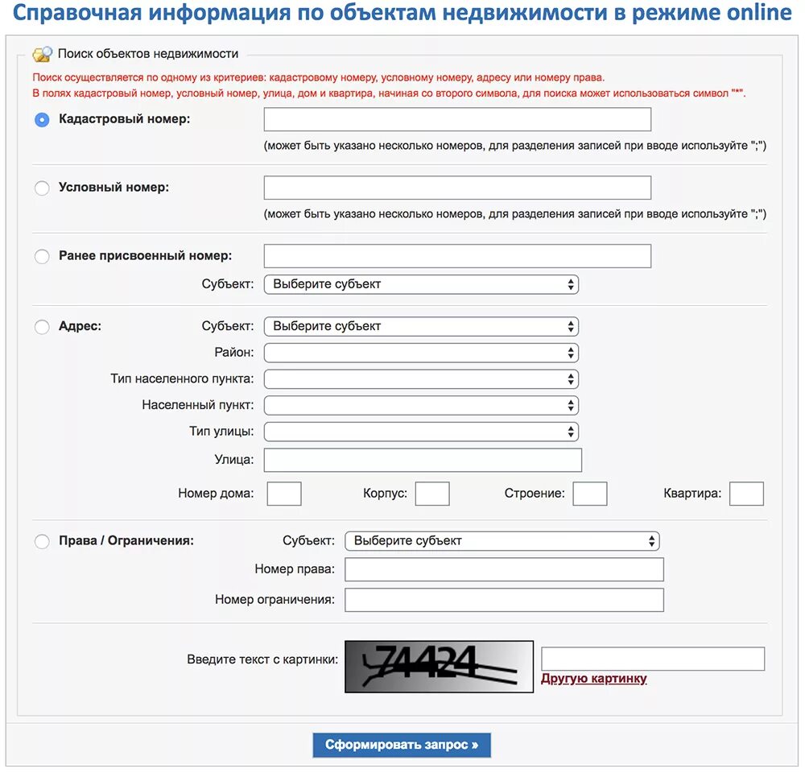Open Субъект dropdown in Права / Ограничения
Screen dimensions: 805x773
point(502,541)
